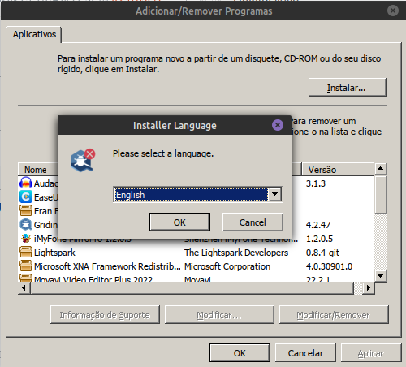Close the Installer Language dialog
Screen dimensions: 406x367
tap(278, 125)
